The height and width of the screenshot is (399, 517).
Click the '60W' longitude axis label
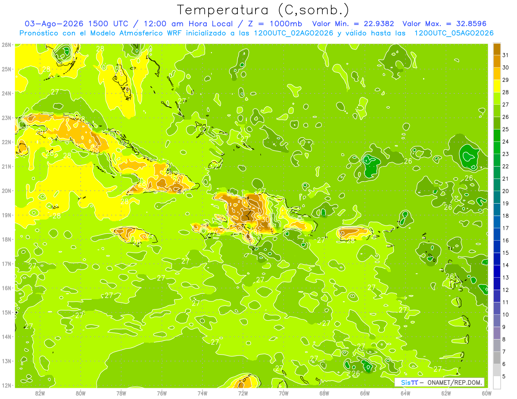click(x=487, y=393)
